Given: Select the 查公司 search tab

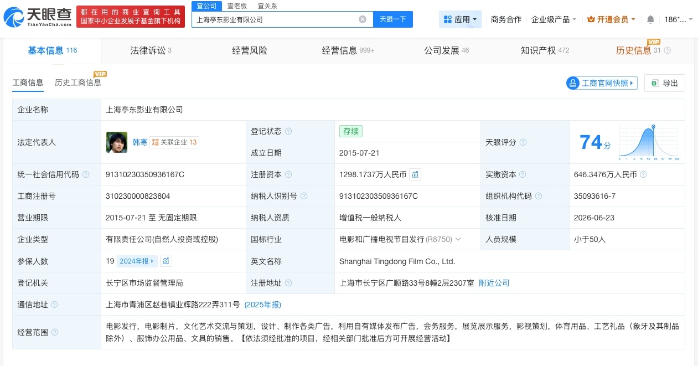Looking at the screenshot, I should [206, 6].
